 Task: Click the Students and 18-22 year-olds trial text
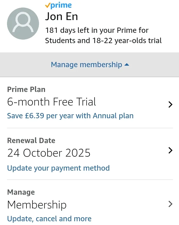103,41
